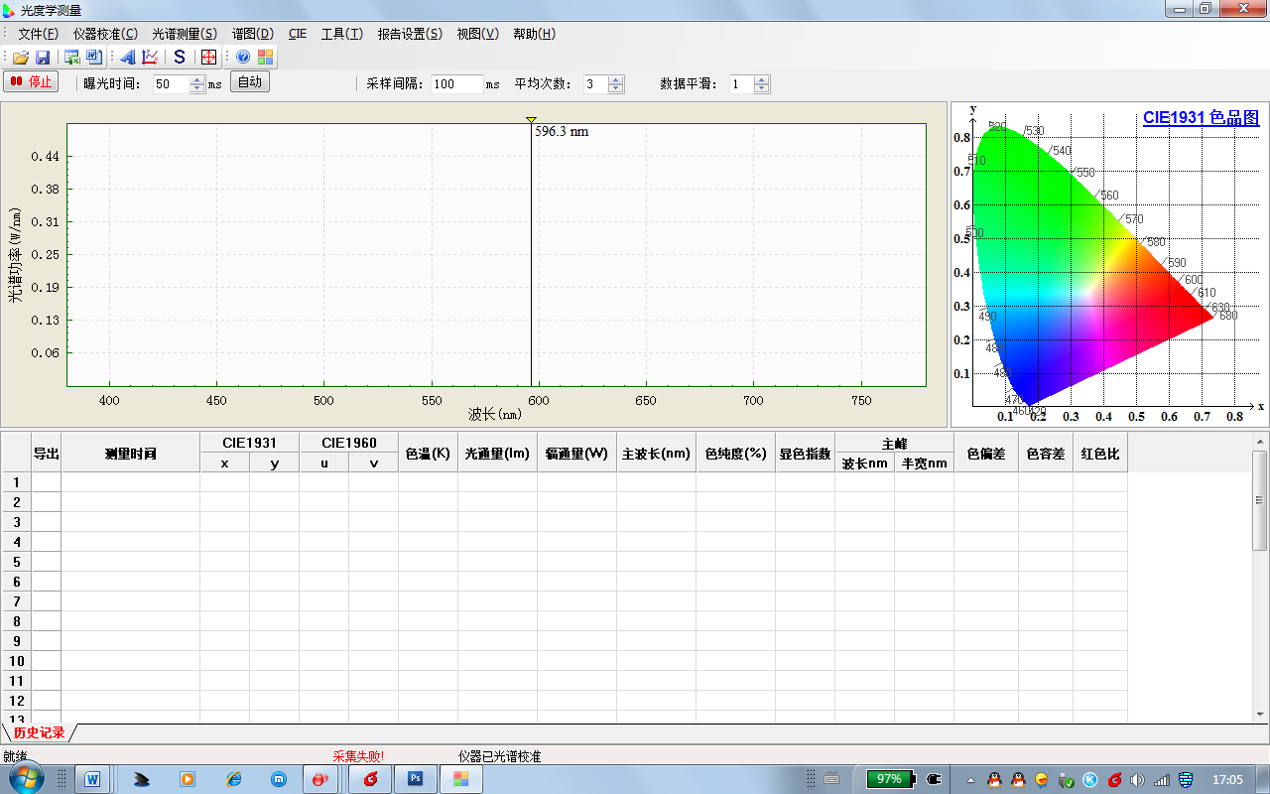Click the bold S toolbar icon
The width and height of the screenshot is (1270, 794).
tap(180, 58)
